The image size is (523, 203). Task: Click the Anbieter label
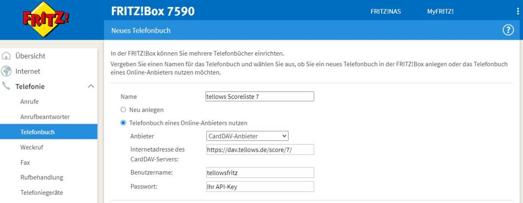click(142, 136)
